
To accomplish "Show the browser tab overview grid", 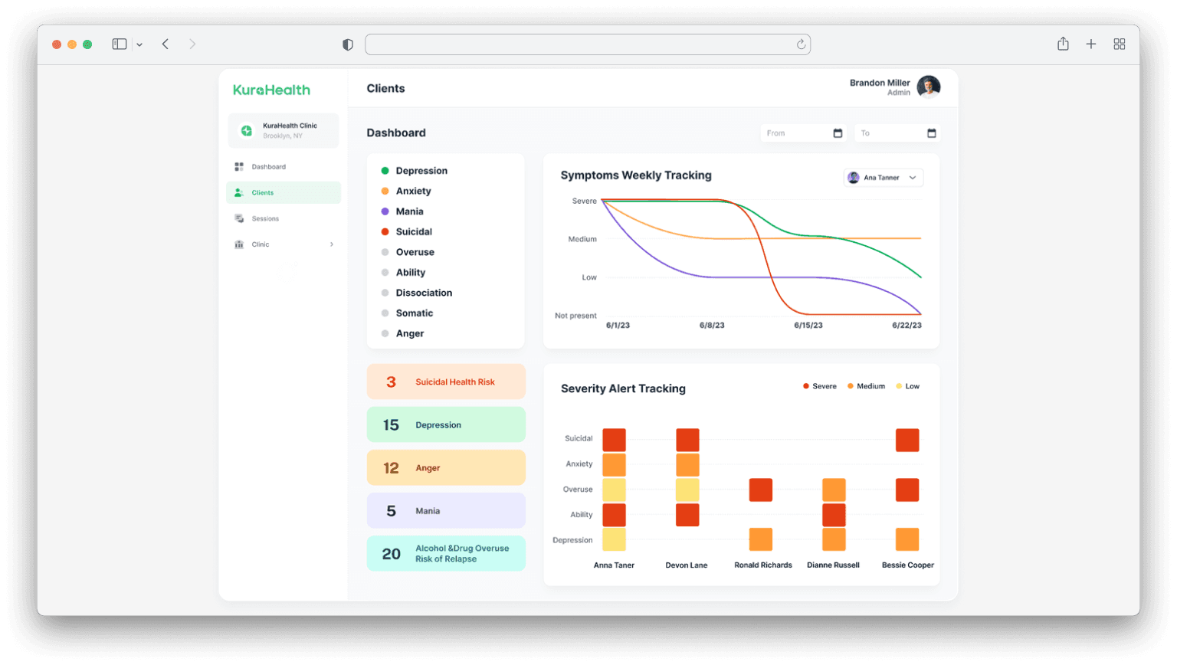I will [1119, 44].
